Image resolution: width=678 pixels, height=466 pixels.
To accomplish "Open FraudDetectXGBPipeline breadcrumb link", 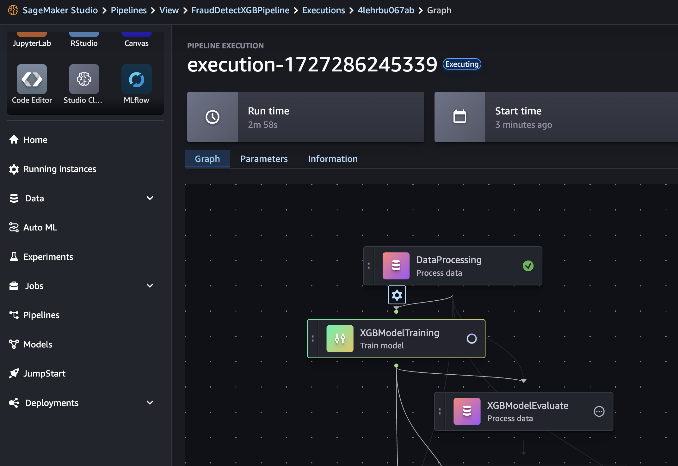I will tap(240, 10).
